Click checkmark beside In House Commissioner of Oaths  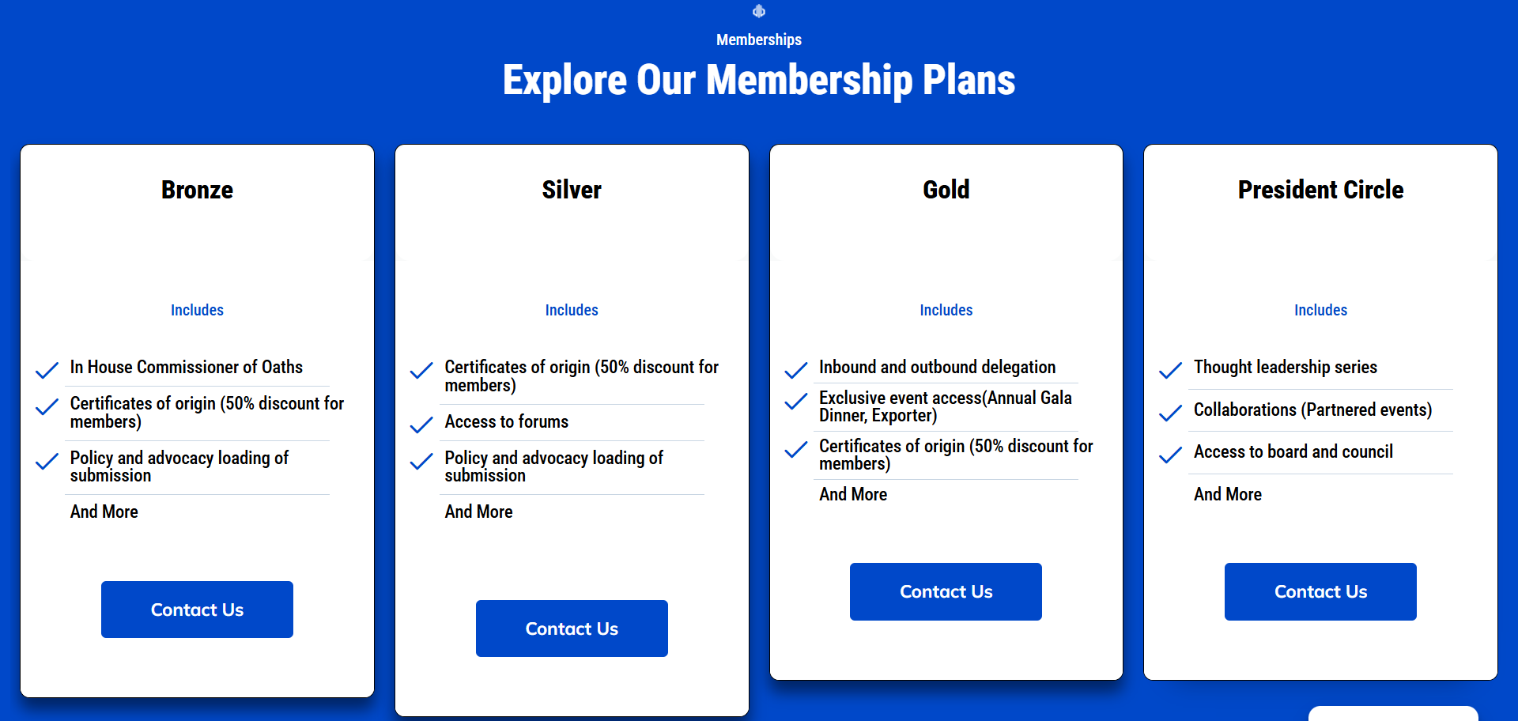pyautogui.click(x=47, y=370)
